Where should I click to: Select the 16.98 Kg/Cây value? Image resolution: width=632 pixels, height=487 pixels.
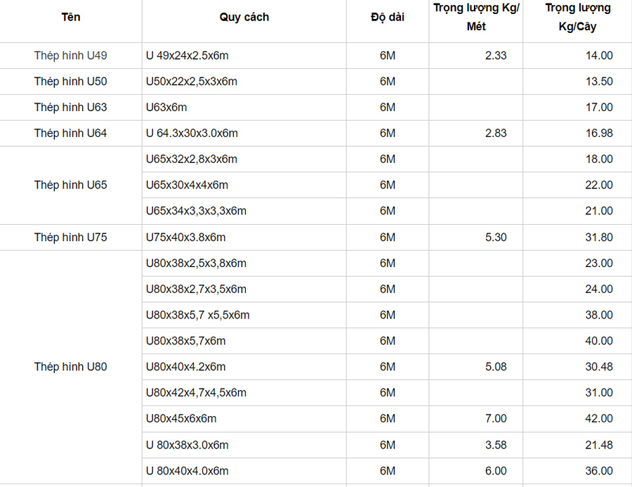click(599, 134)
